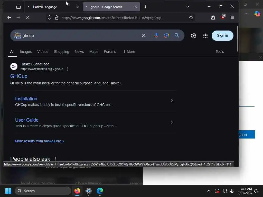This screenshot has height=197, width=263.
Task: Click the Google page vertical scrollbar
Action: [x=238, y=39]
